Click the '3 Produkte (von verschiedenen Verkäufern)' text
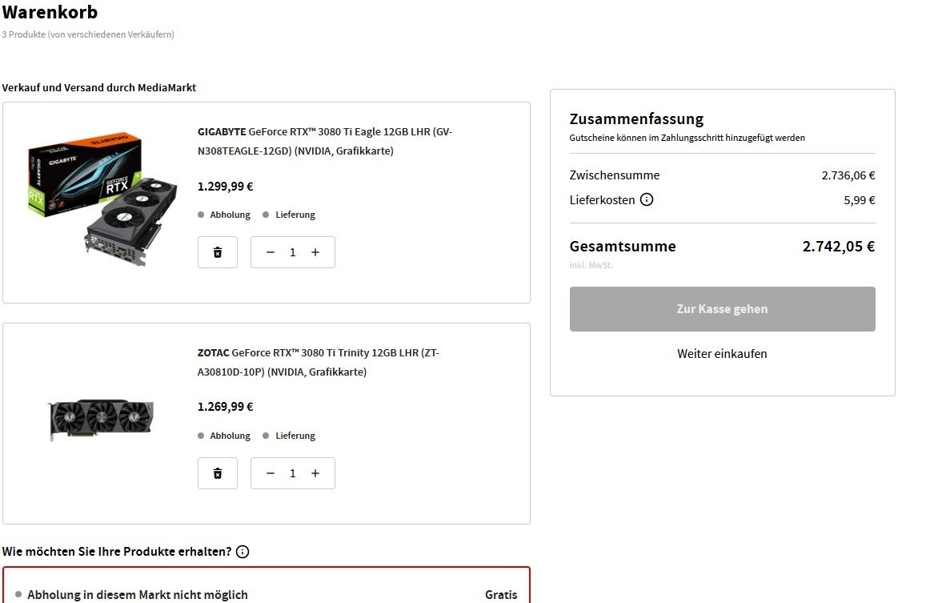 pos(88,34)
